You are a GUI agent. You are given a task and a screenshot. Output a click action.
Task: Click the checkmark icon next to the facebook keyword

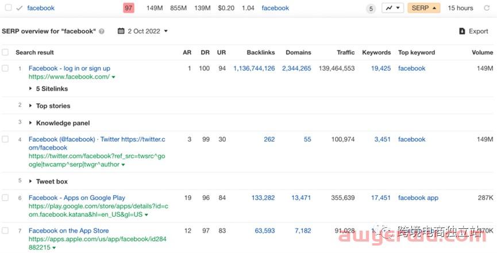point(20,8)
